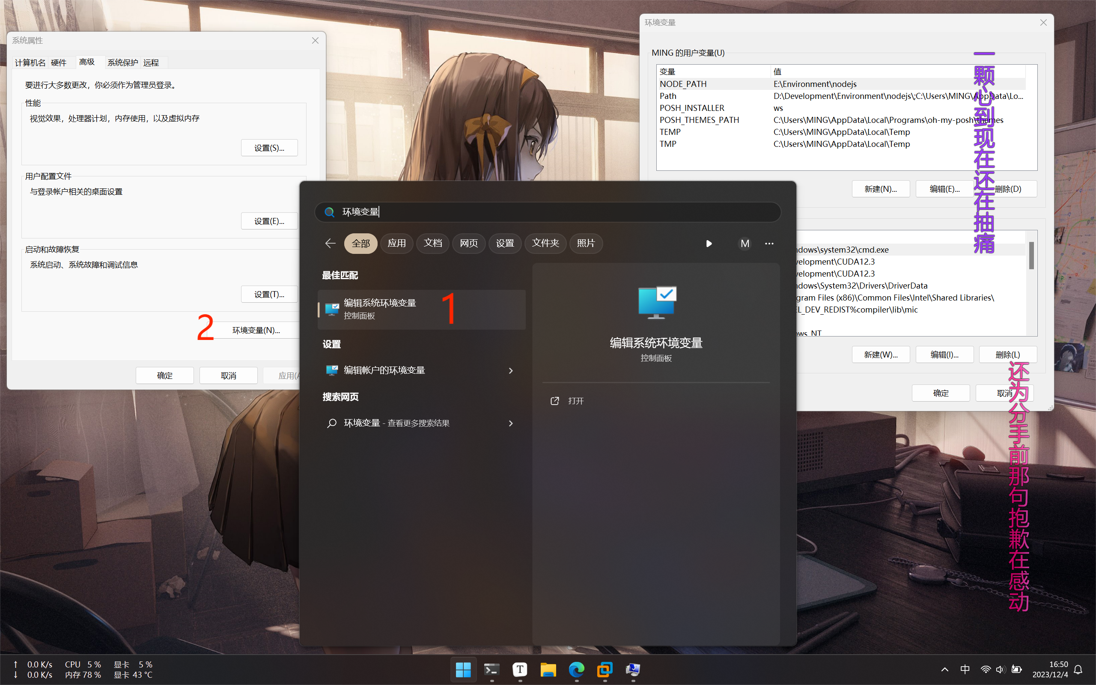Screen dimensions: 1096x685
Task: Open Typora from the taskbar
Action: pos(519,669)
